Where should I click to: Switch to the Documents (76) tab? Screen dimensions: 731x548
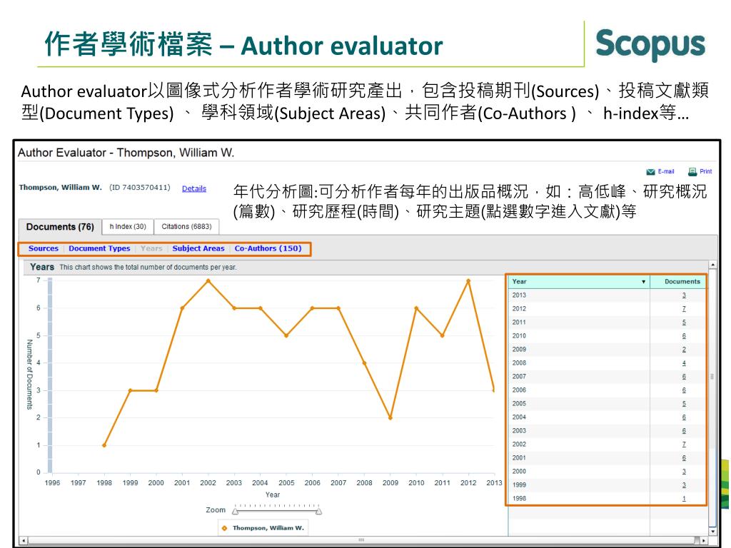60,226
